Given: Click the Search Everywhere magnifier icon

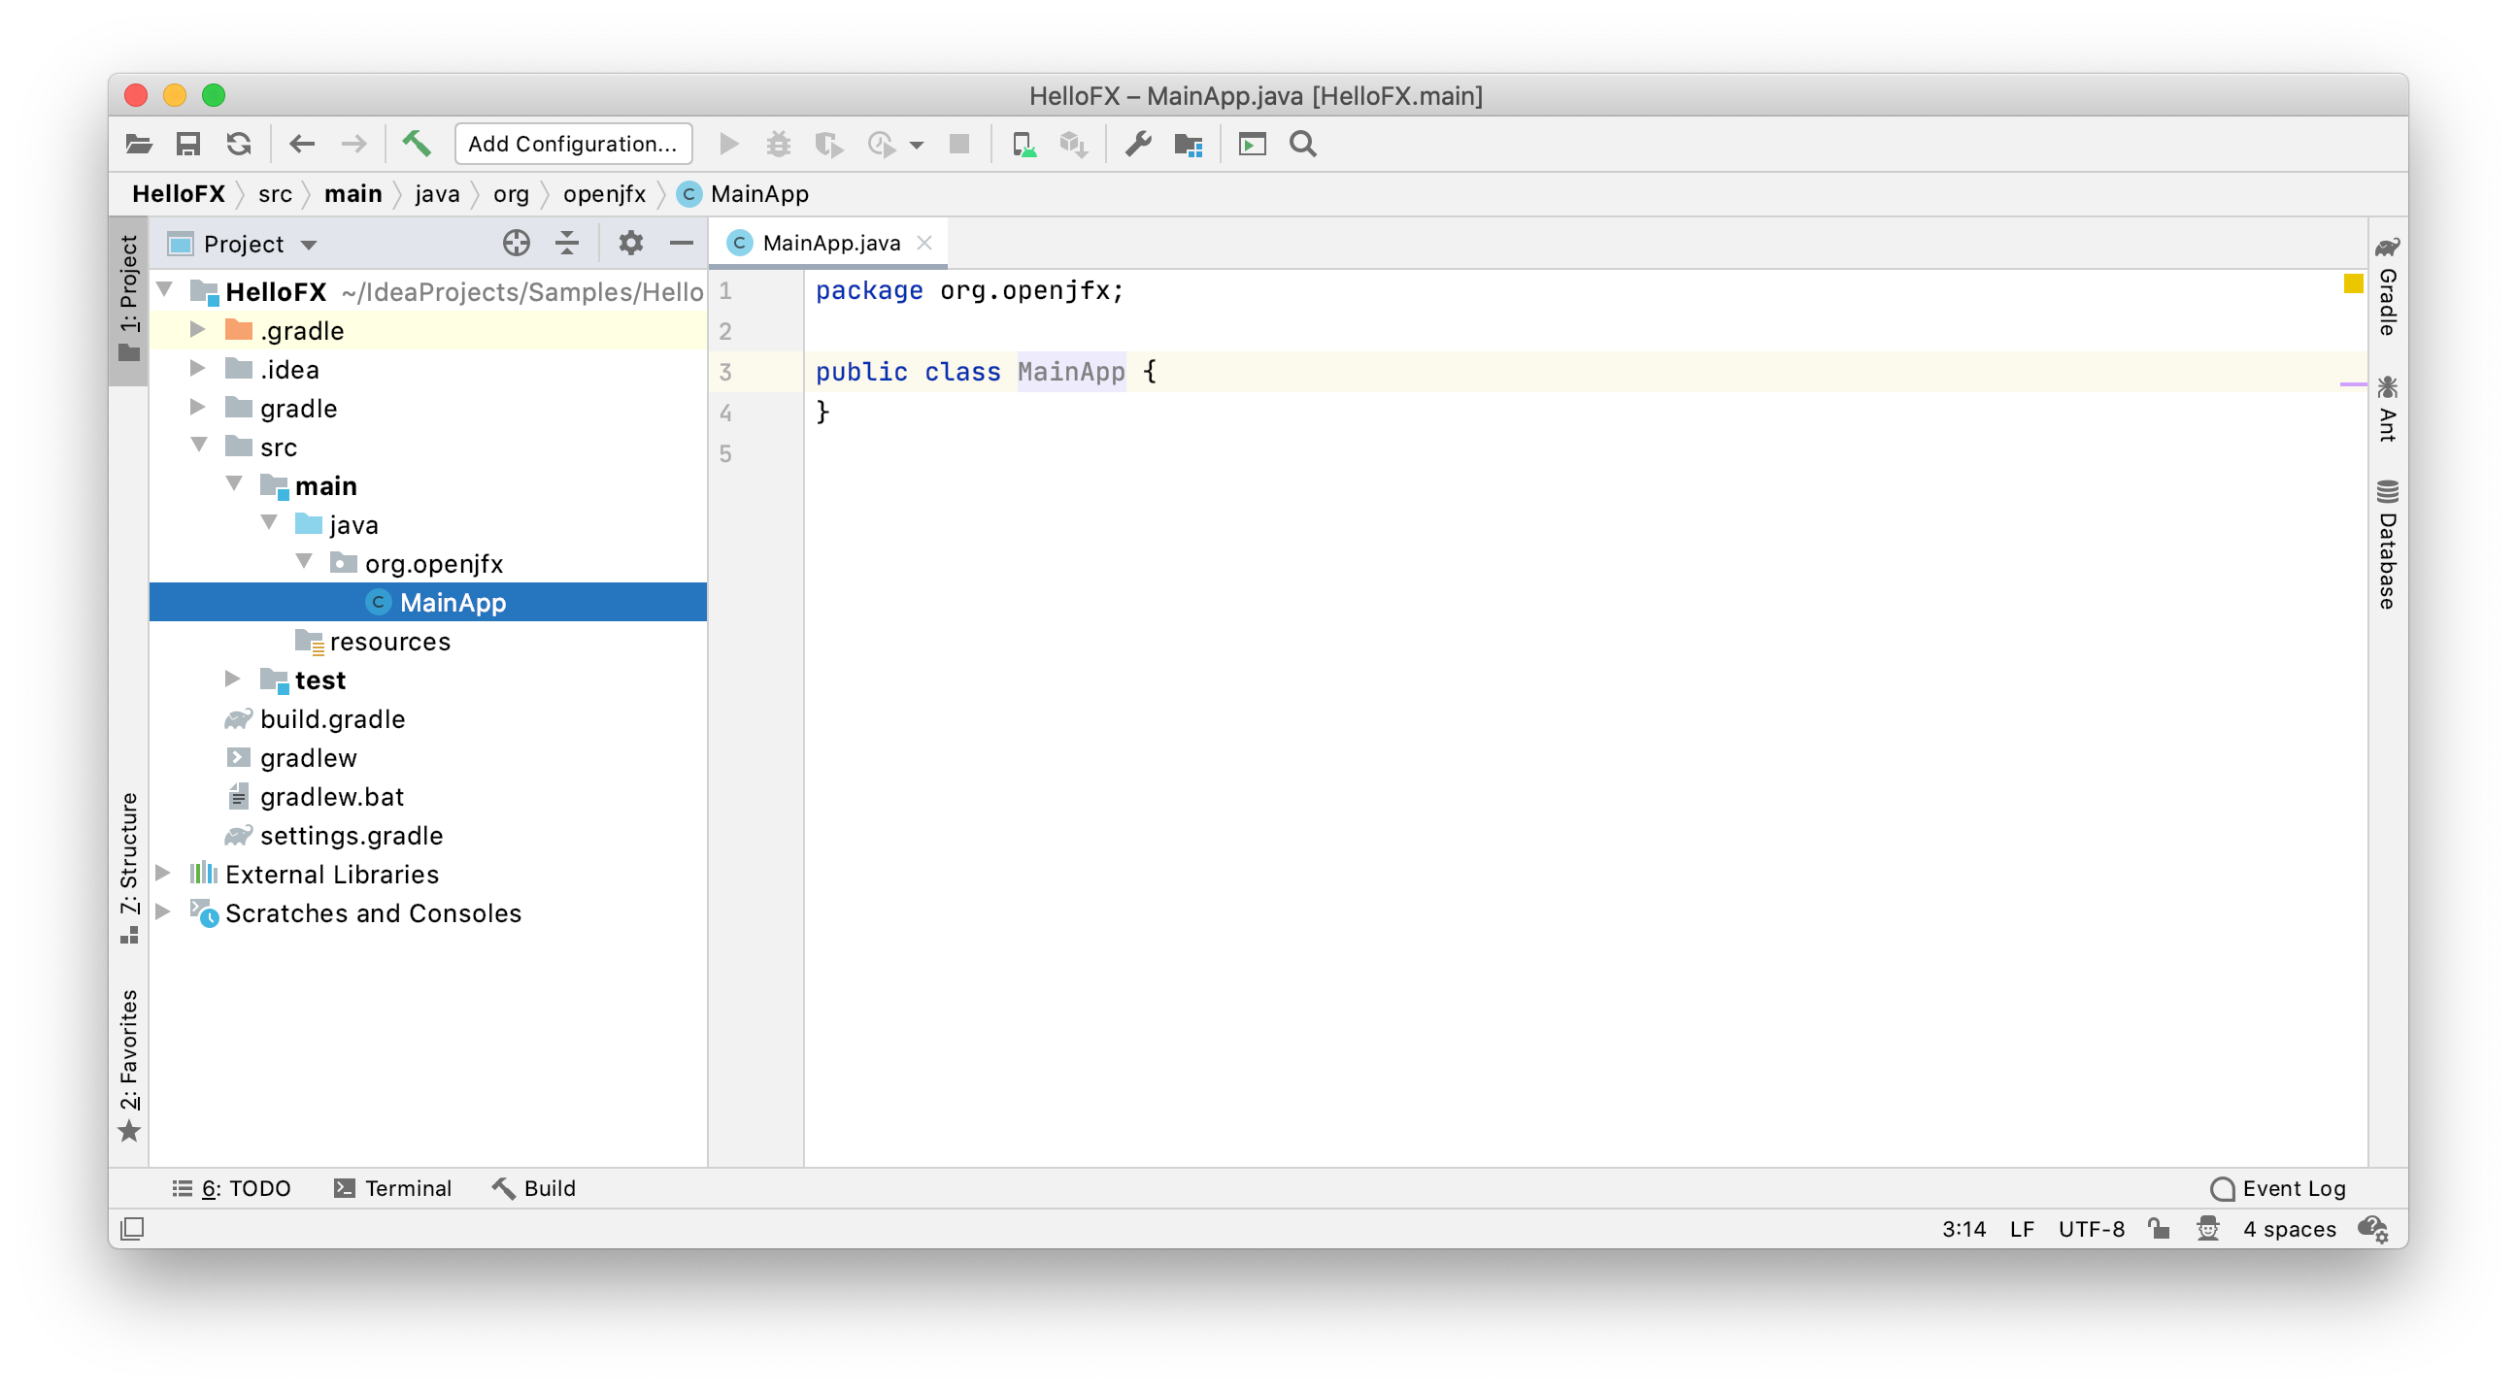Looking at the screenshot, I should coord(1302,144).
